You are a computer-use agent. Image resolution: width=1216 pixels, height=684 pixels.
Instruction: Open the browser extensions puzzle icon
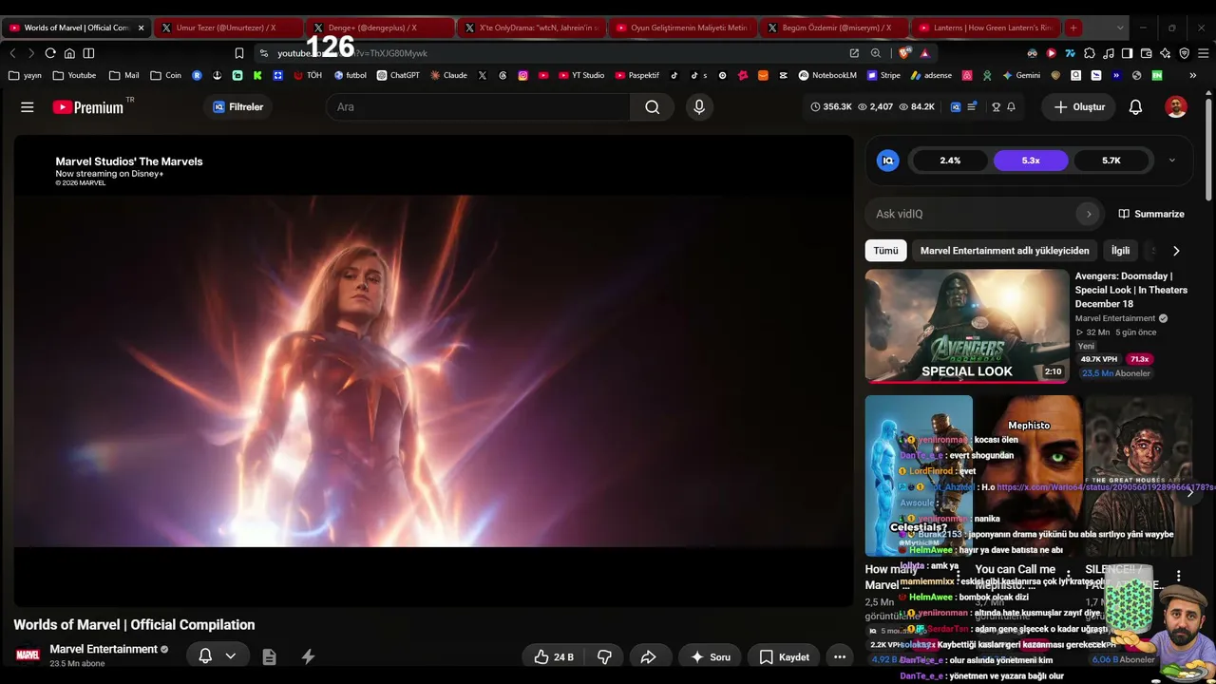(1090, 53)
